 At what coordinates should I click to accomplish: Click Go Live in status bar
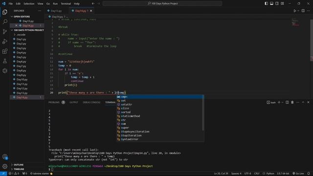(298, 174)
